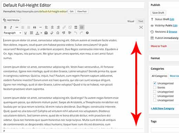Image resolution: width=179 pixels, height=133 pixels.
Task: Redo the last edit
Action: pos(81,33)
